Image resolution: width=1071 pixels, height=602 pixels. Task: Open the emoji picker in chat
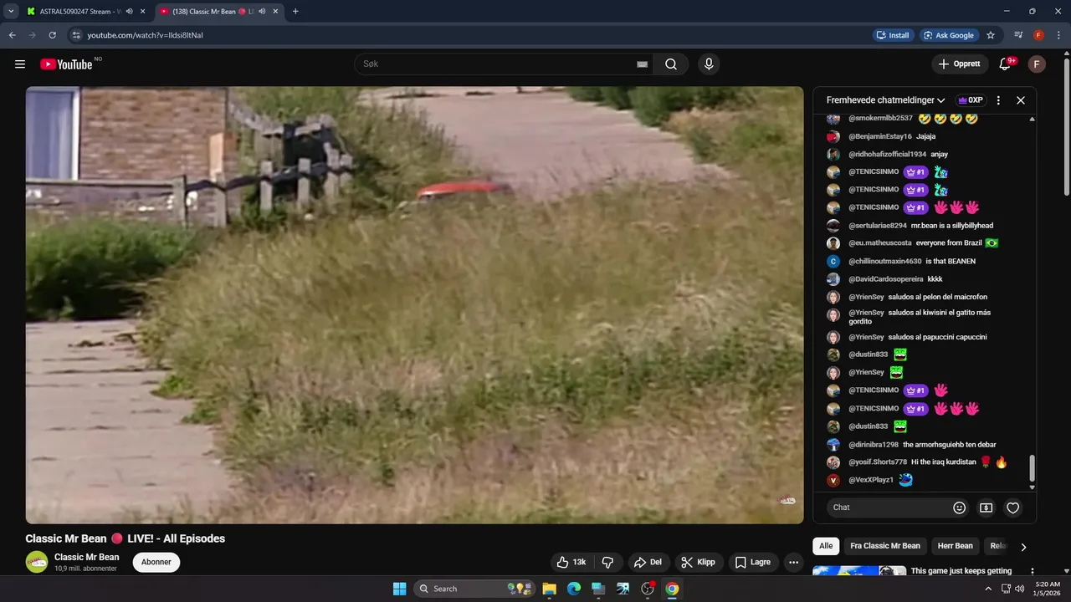tap(960, 508)
